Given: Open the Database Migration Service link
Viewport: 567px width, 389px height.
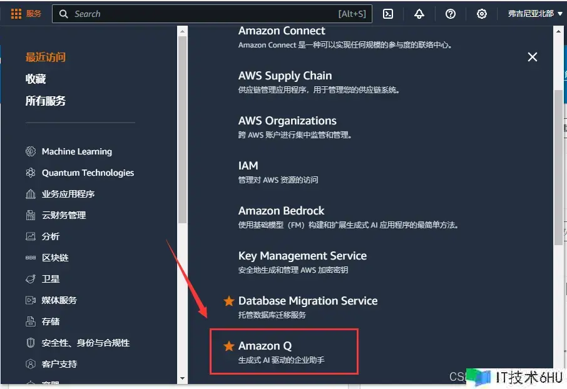Looking at the screenshot, I should (x=308, y=301).
